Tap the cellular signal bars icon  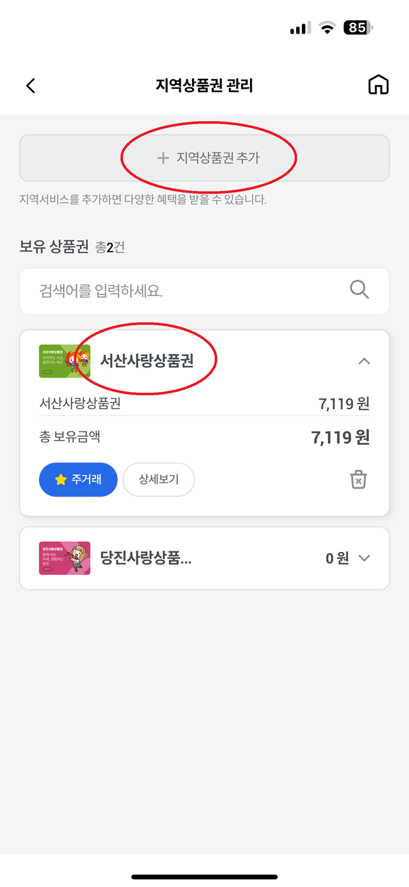pos(300,29)
